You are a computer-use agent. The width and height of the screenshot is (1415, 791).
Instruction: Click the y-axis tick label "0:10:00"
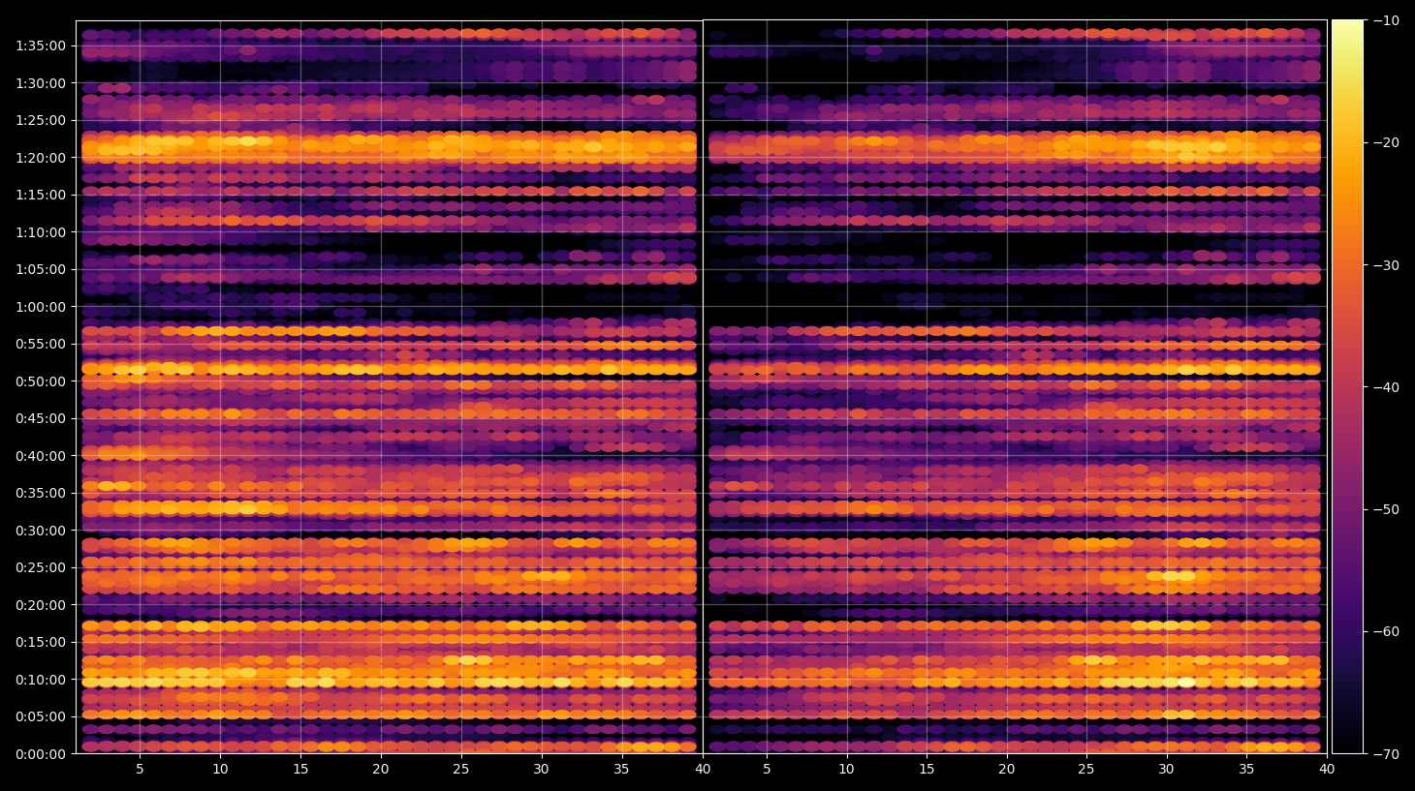pyautogui.click(x=41, y=680)
